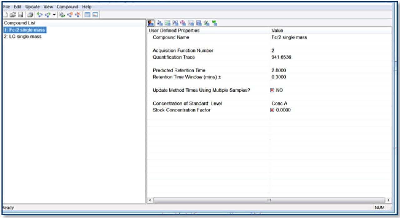Viewport: 400px width, 218px height.
Task: Click the Predicted Retention Time value 2.8000
Action: coord(279,70)
